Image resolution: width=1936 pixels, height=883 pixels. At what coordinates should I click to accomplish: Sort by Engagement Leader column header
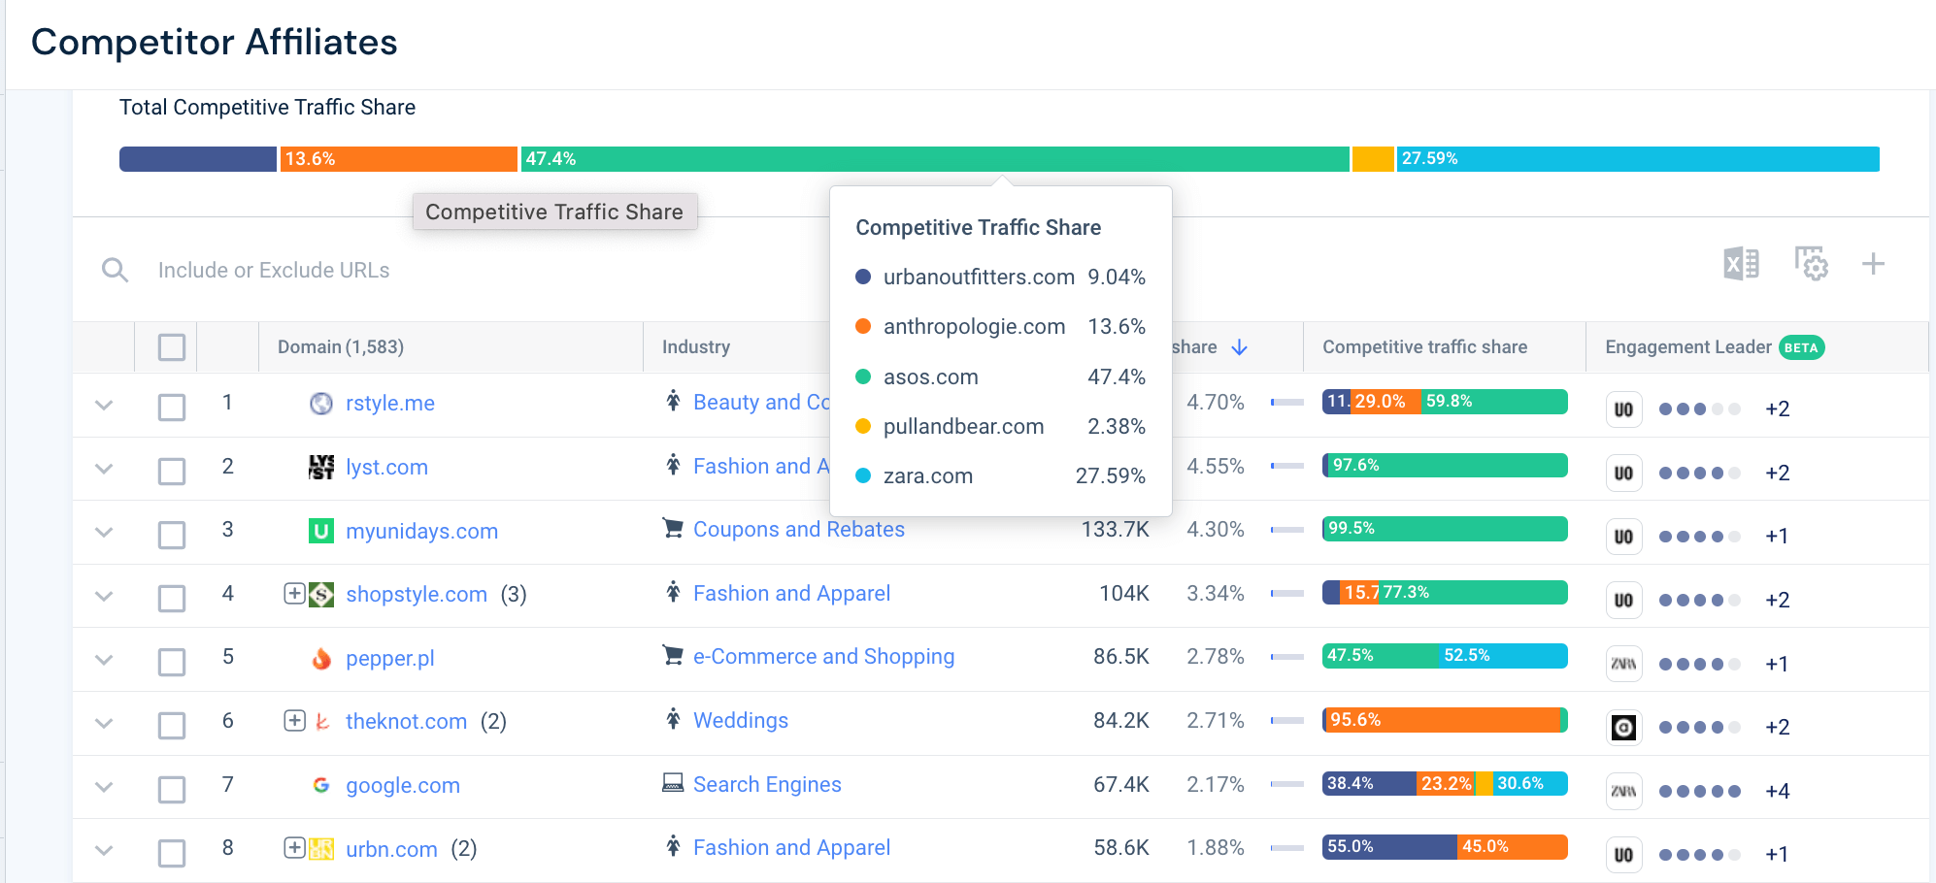(x=1688, y=347)
